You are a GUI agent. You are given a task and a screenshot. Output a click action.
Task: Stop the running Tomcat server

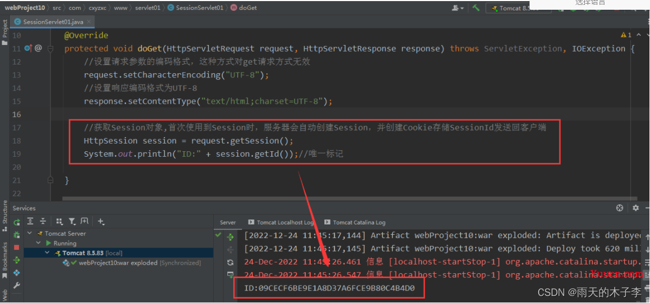(x=17, y=247)
